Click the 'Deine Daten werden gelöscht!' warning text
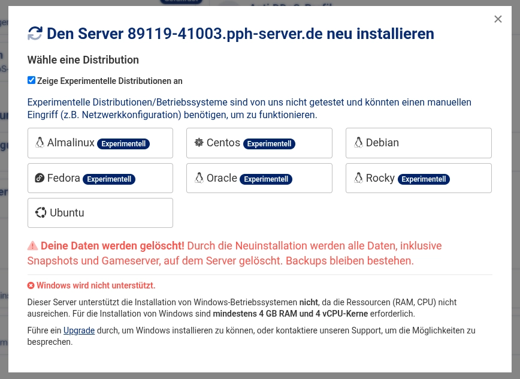The height and width of the screenshot is (379, 520). pos(113,246)
